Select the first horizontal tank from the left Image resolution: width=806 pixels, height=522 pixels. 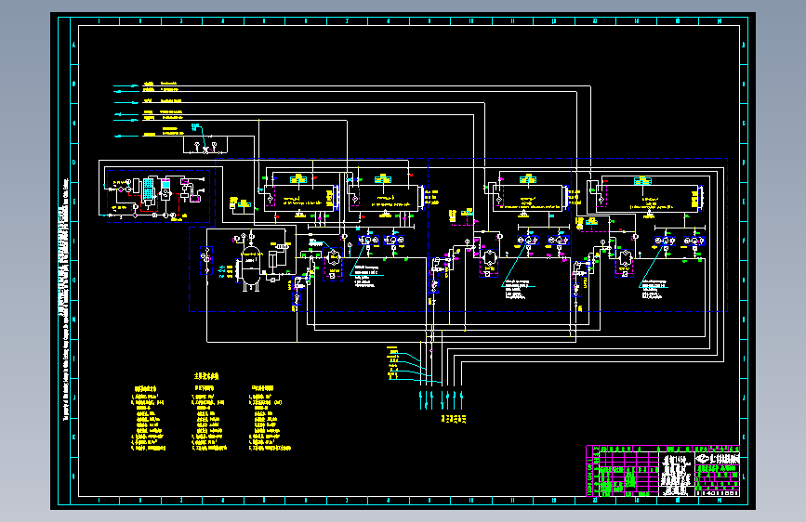pos(300,199)
